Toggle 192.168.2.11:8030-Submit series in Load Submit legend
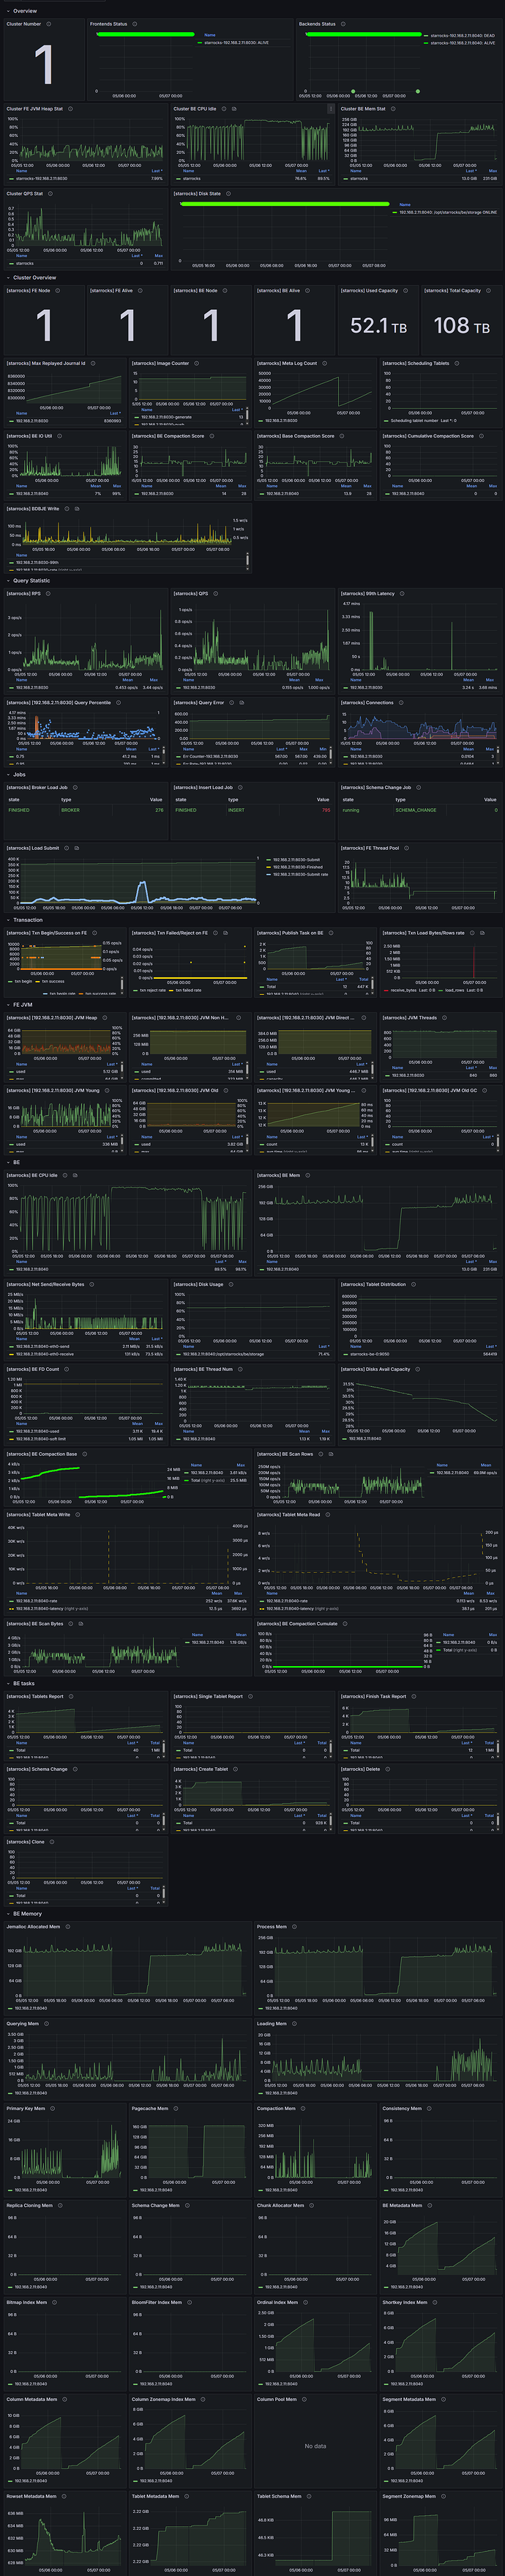505x2576 pixels. point(296,859)
